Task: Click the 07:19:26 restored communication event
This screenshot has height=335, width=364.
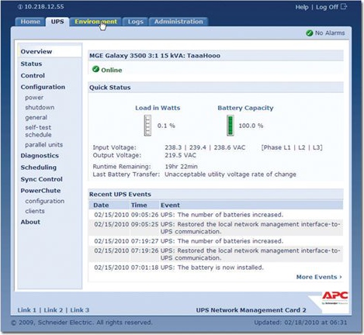Action: 216,254
